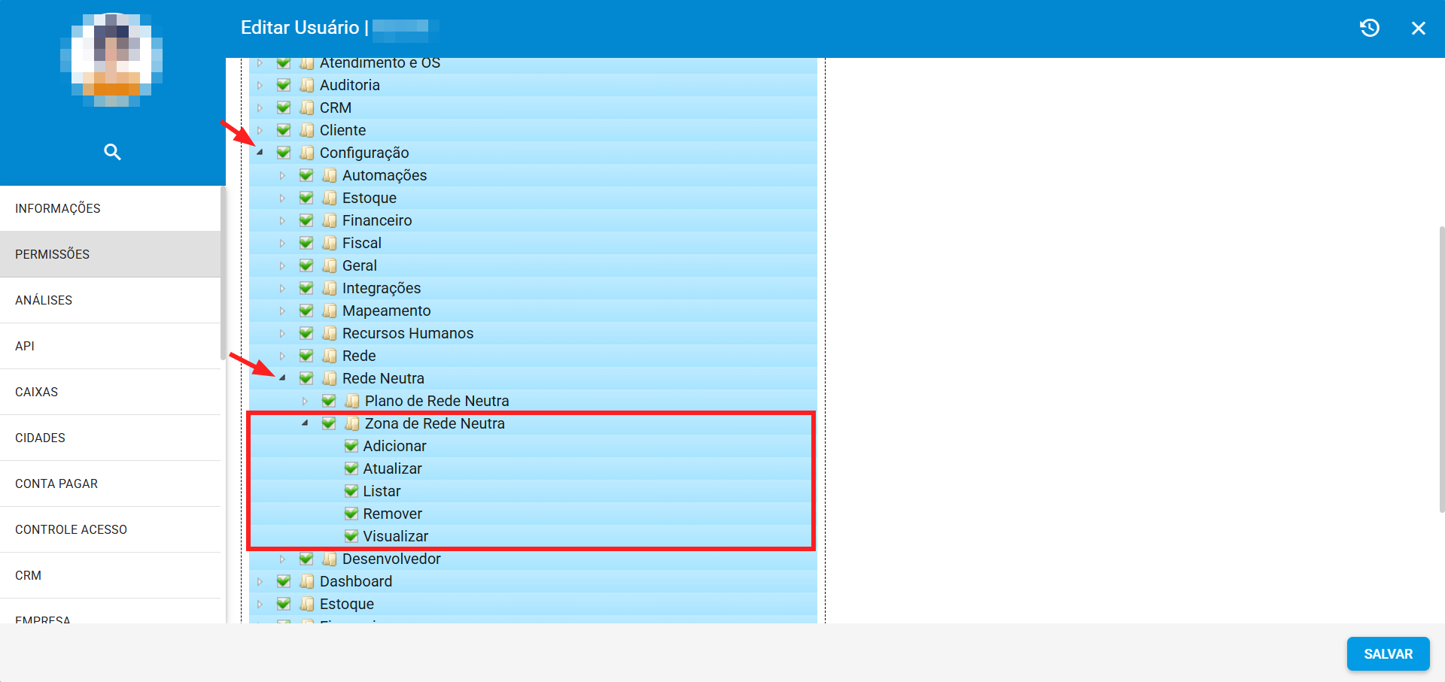Open the change history clock icon

coord(1370,28)
